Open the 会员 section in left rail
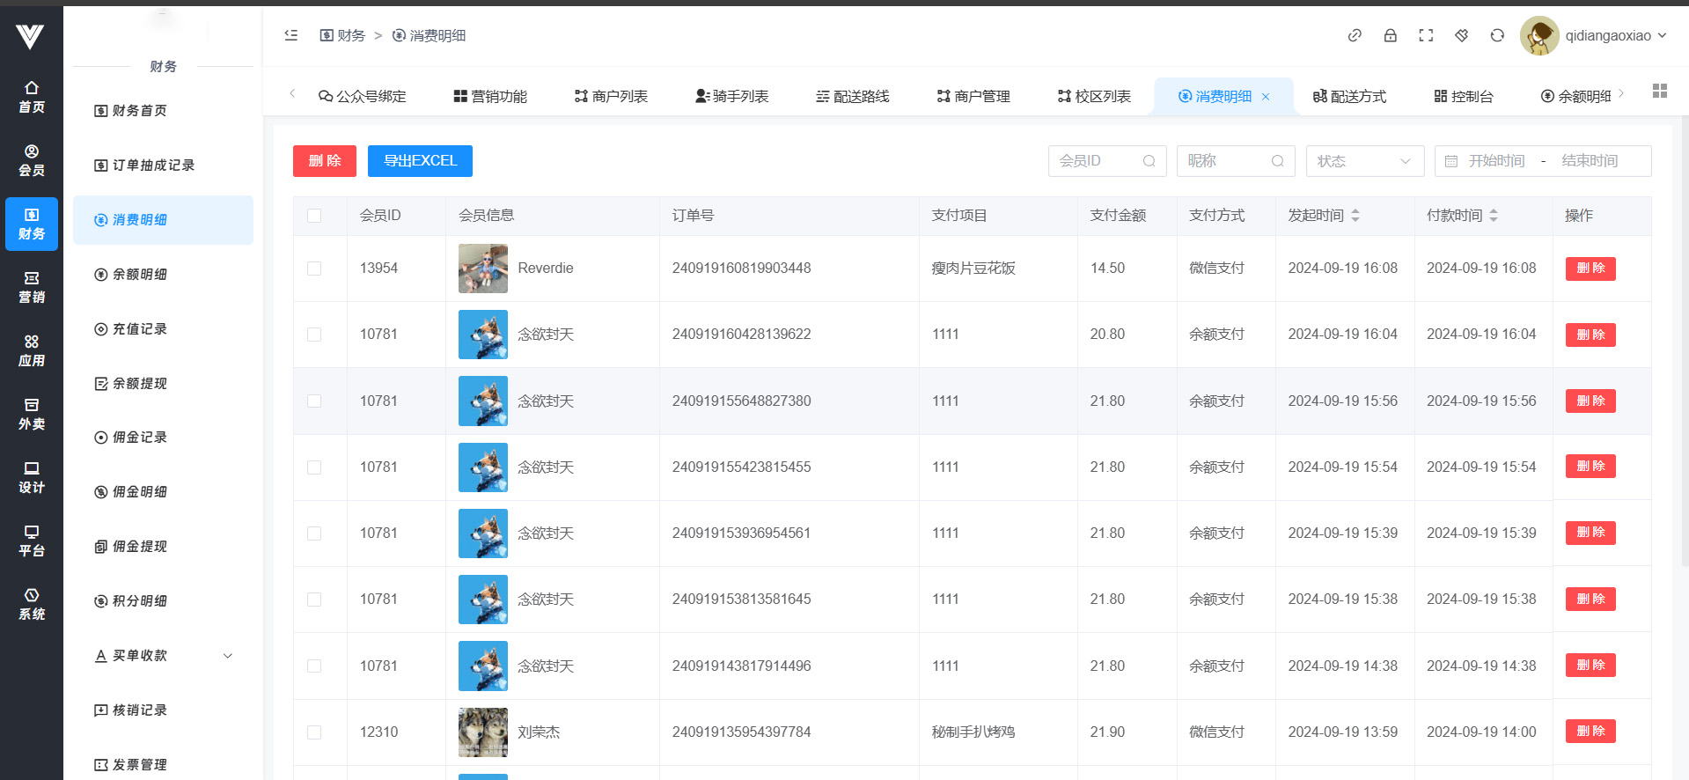Image resolution: width=1689 pixels, height=780 pixels. [x=32, y=160]
